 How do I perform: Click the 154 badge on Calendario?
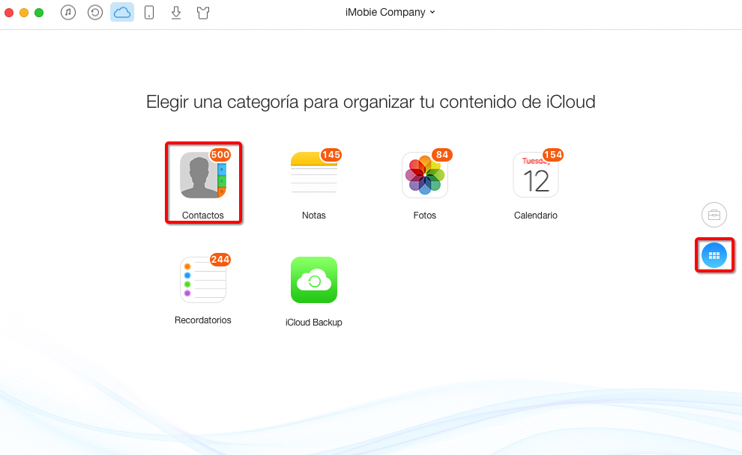[x=552, y=154]
